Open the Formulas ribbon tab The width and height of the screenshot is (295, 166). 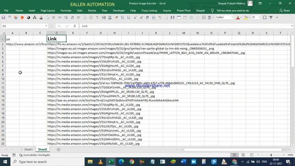[66, 11]
